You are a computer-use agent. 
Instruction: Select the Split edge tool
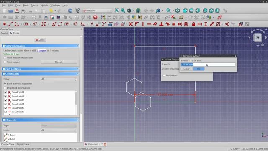click(x=104, y=24)
